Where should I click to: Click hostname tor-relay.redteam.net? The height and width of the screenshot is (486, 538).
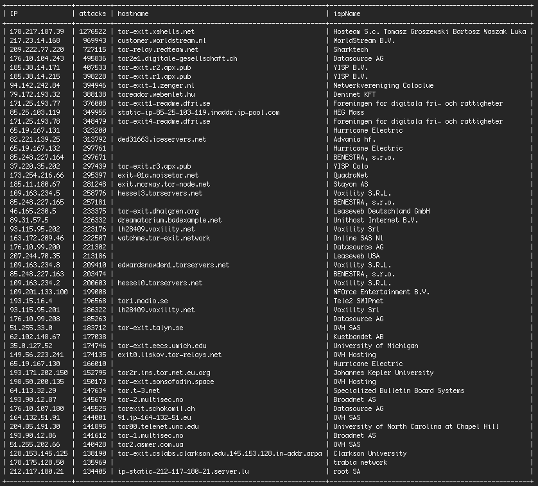point(158,49)
